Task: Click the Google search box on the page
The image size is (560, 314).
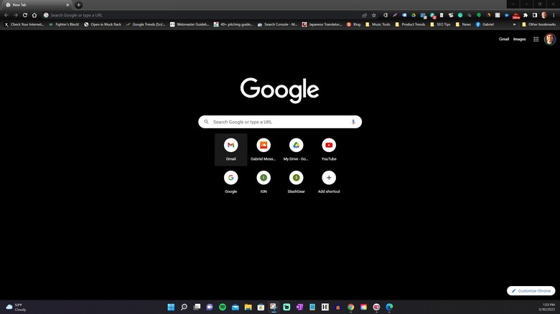Action: coord(280,122)
